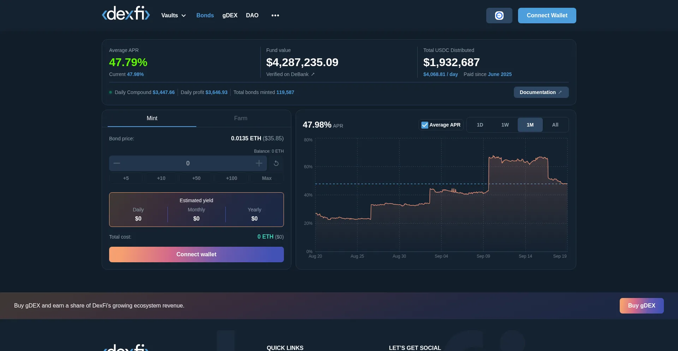The height and width of the screenshot is (351, 678).
Task: Click the bond amount input field
Action: (x=188, y=163)
